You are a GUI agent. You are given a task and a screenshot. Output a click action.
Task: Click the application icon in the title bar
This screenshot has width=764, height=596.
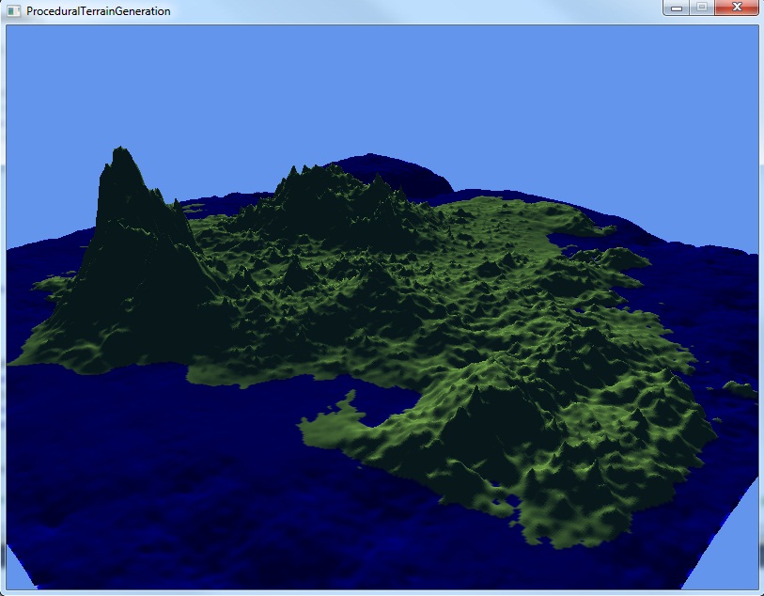pyautogui.click(x=13, y=11)
